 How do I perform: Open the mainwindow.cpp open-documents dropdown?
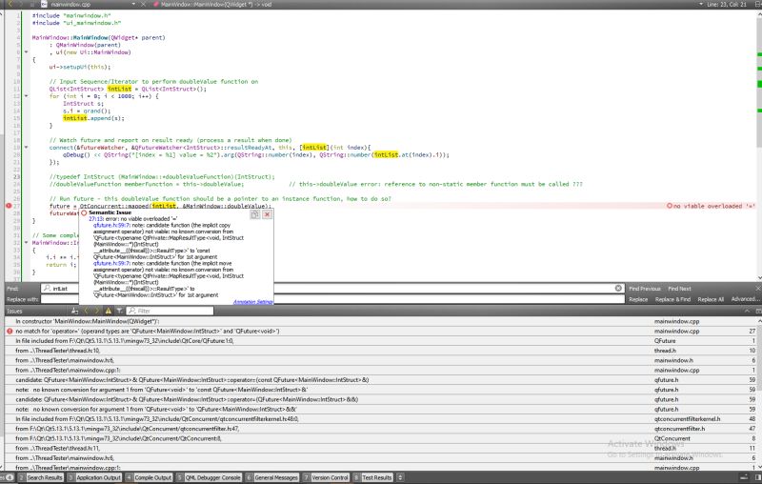[x=134, y=4]
